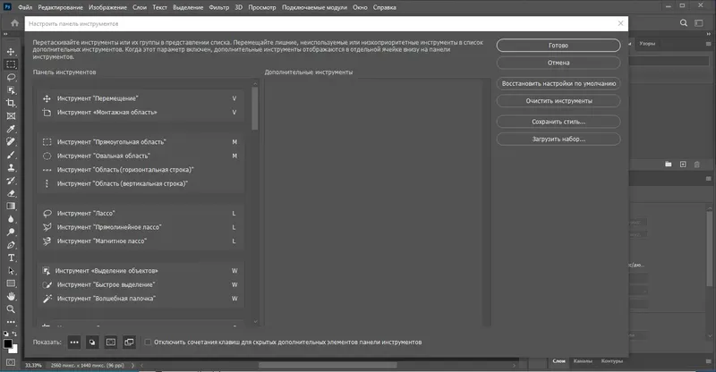Select Инструмент «Монтажная область» row

click(x=141, y=113)
